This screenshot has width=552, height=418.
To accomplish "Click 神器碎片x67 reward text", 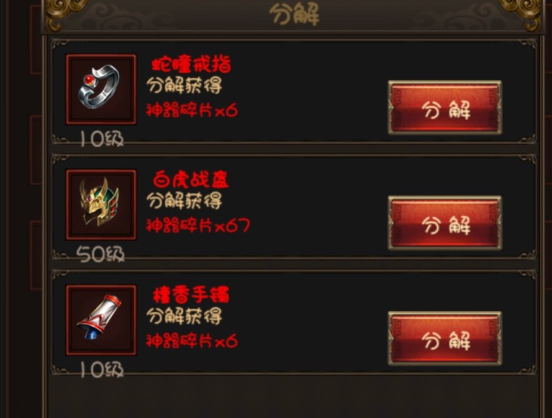I will click(198, 225).
